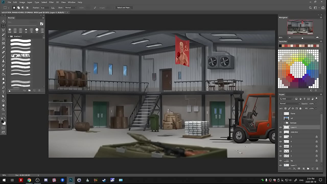
Task: Delete layer using the trash icon
Action: (x=317, y=169)
